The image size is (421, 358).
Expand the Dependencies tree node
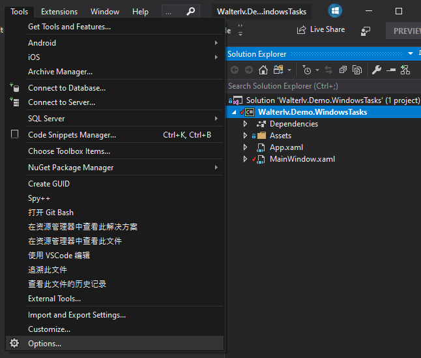pos(245,124)
